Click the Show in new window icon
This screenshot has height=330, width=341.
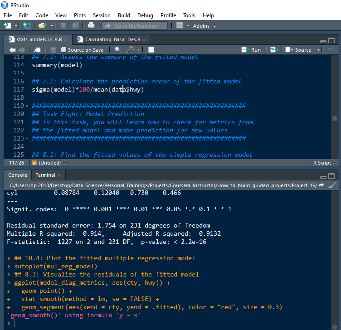(37, 50)
